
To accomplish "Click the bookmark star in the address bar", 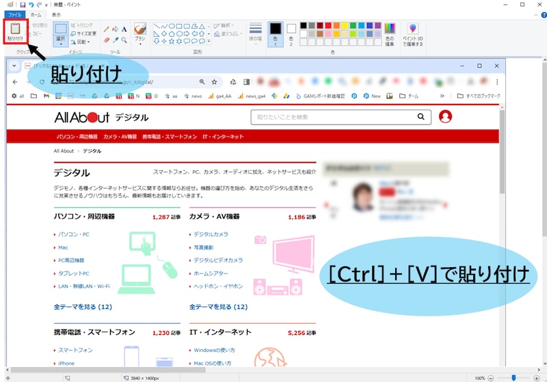I will pos(214,82).
